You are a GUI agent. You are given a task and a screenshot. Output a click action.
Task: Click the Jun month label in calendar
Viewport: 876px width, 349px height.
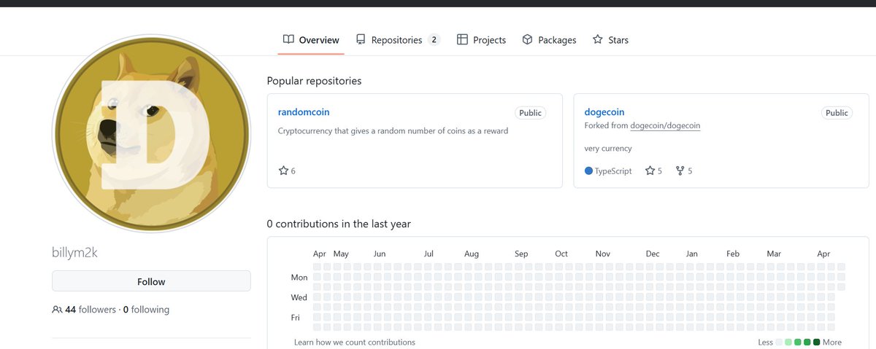tap(380, 254)
